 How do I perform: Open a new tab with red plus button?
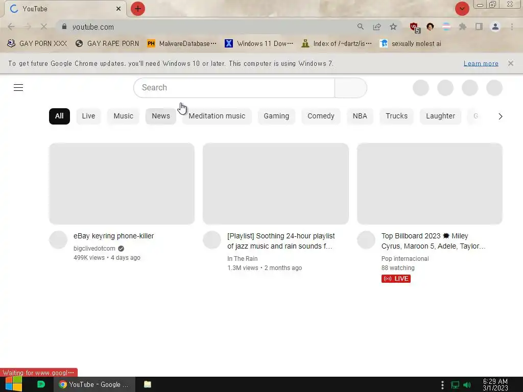click(x=138, y=9)
